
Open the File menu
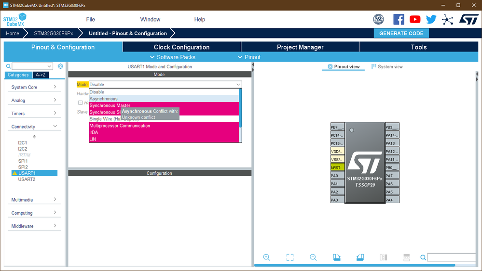(90, 19)
